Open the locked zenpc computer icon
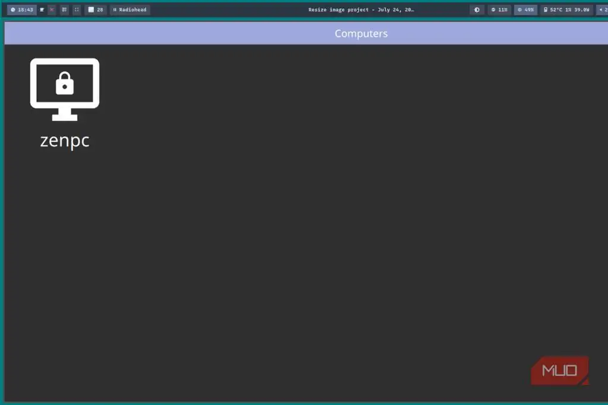 65,90
